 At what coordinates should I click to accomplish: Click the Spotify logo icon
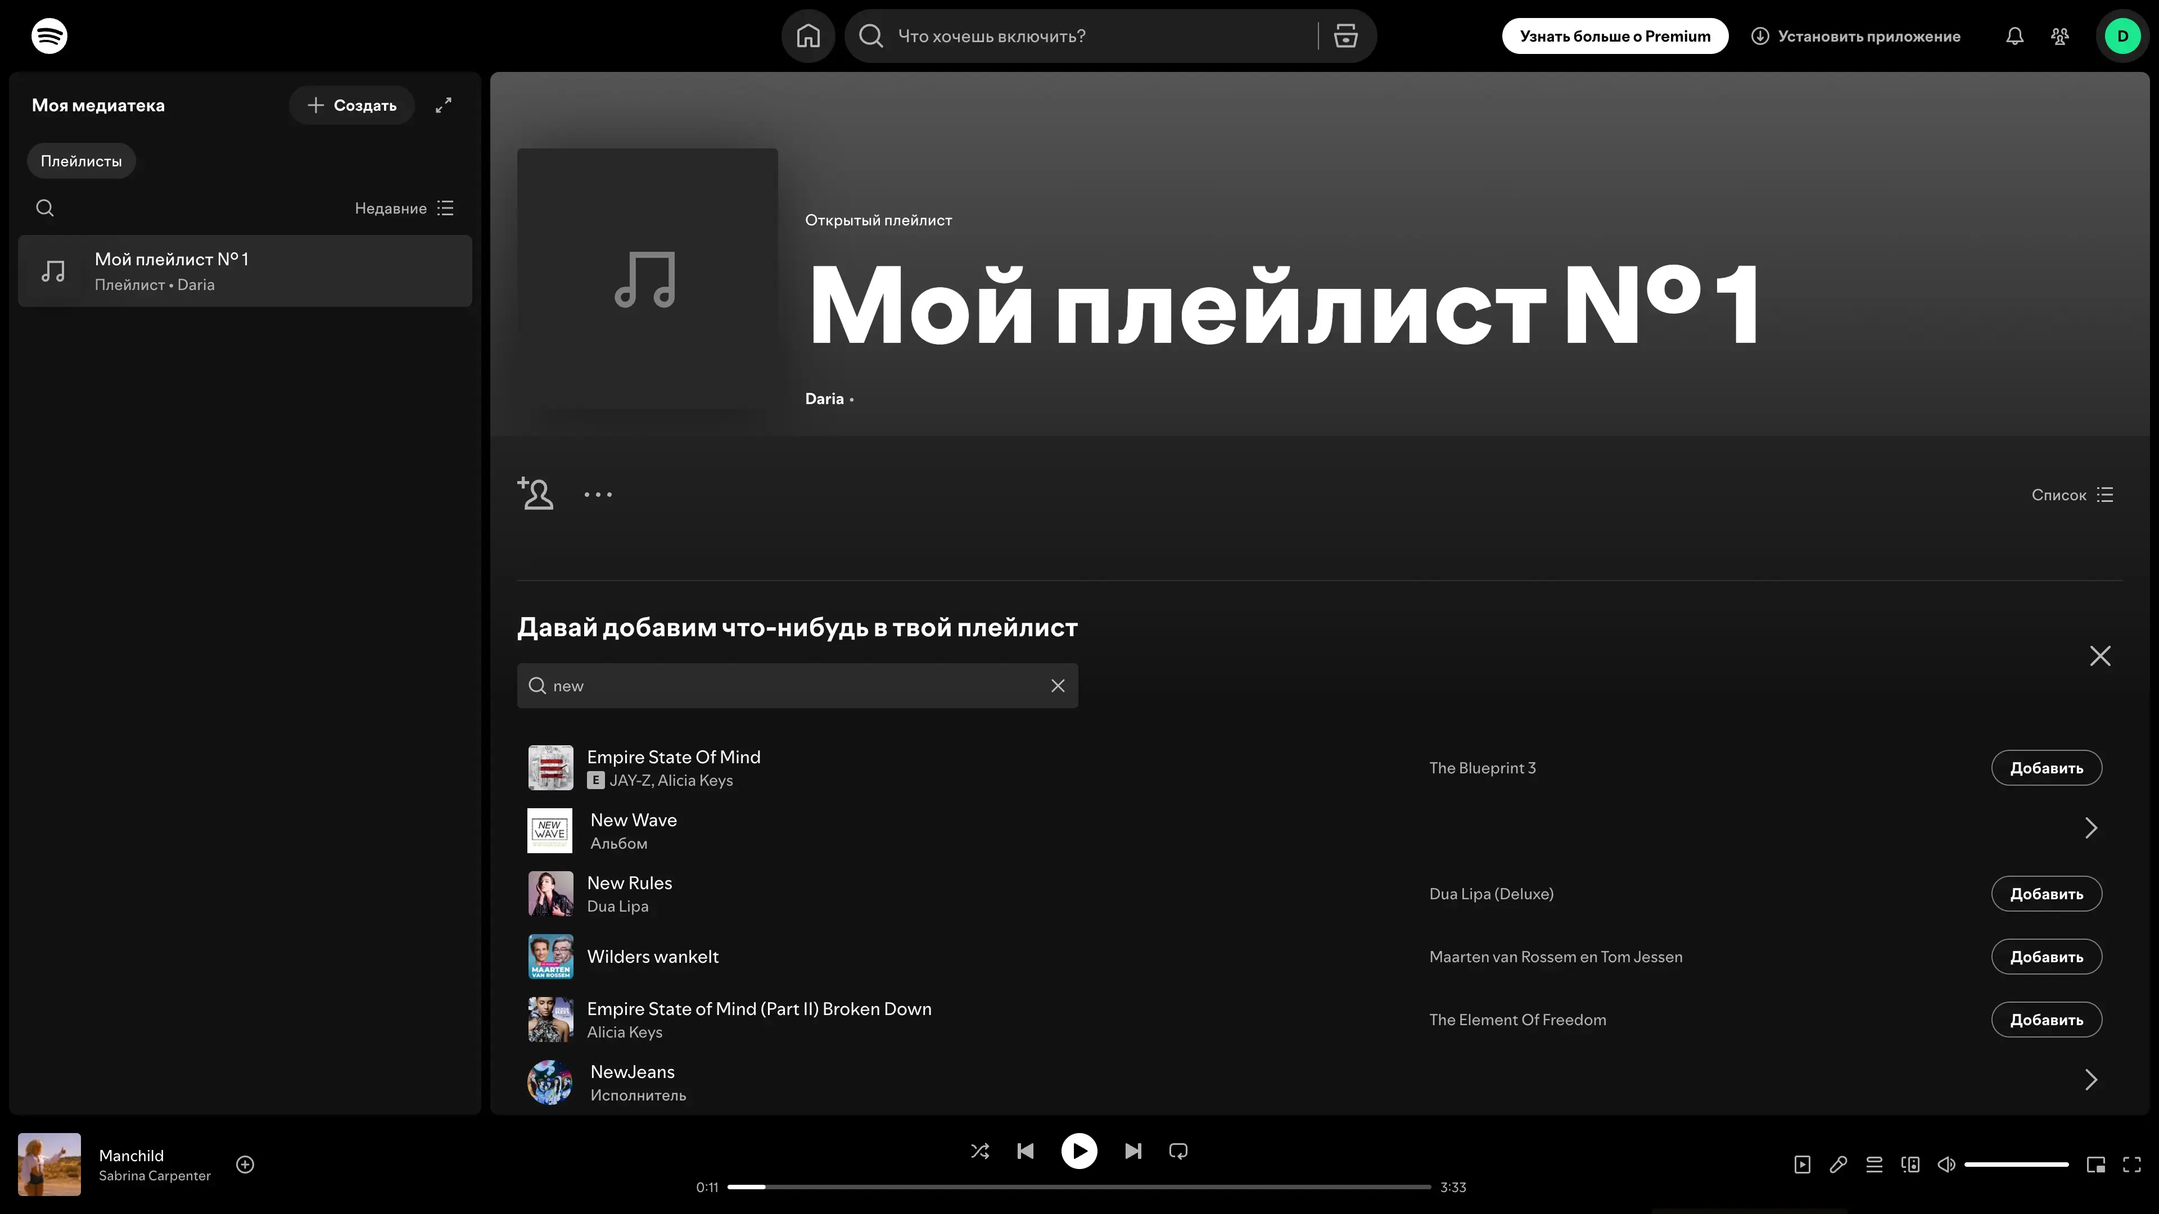tap(49, 36)
